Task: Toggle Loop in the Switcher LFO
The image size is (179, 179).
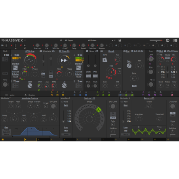Action: tap(66, 128)
